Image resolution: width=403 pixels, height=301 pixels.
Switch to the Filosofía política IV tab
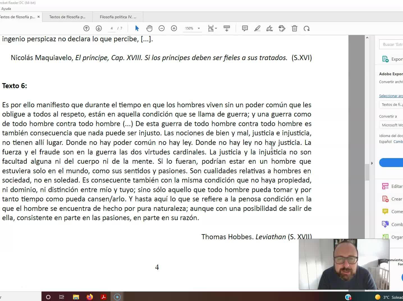tap(118, 17)
